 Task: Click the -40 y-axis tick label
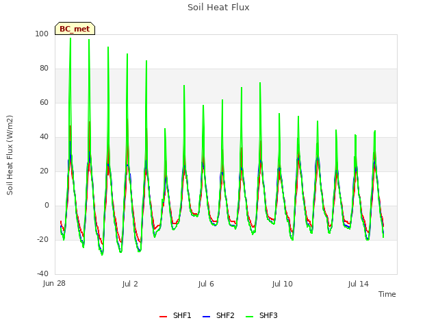[42, 273]
